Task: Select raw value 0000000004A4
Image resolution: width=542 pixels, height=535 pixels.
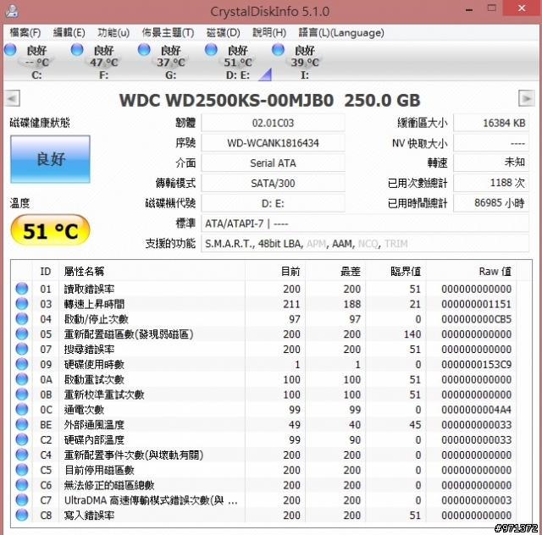Action: [x=476, y=410]
